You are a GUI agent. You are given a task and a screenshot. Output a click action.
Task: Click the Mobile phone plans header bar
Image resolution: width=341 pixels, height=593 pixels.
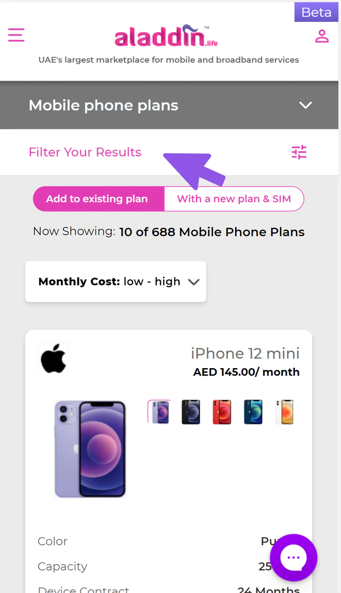[169, 105]
